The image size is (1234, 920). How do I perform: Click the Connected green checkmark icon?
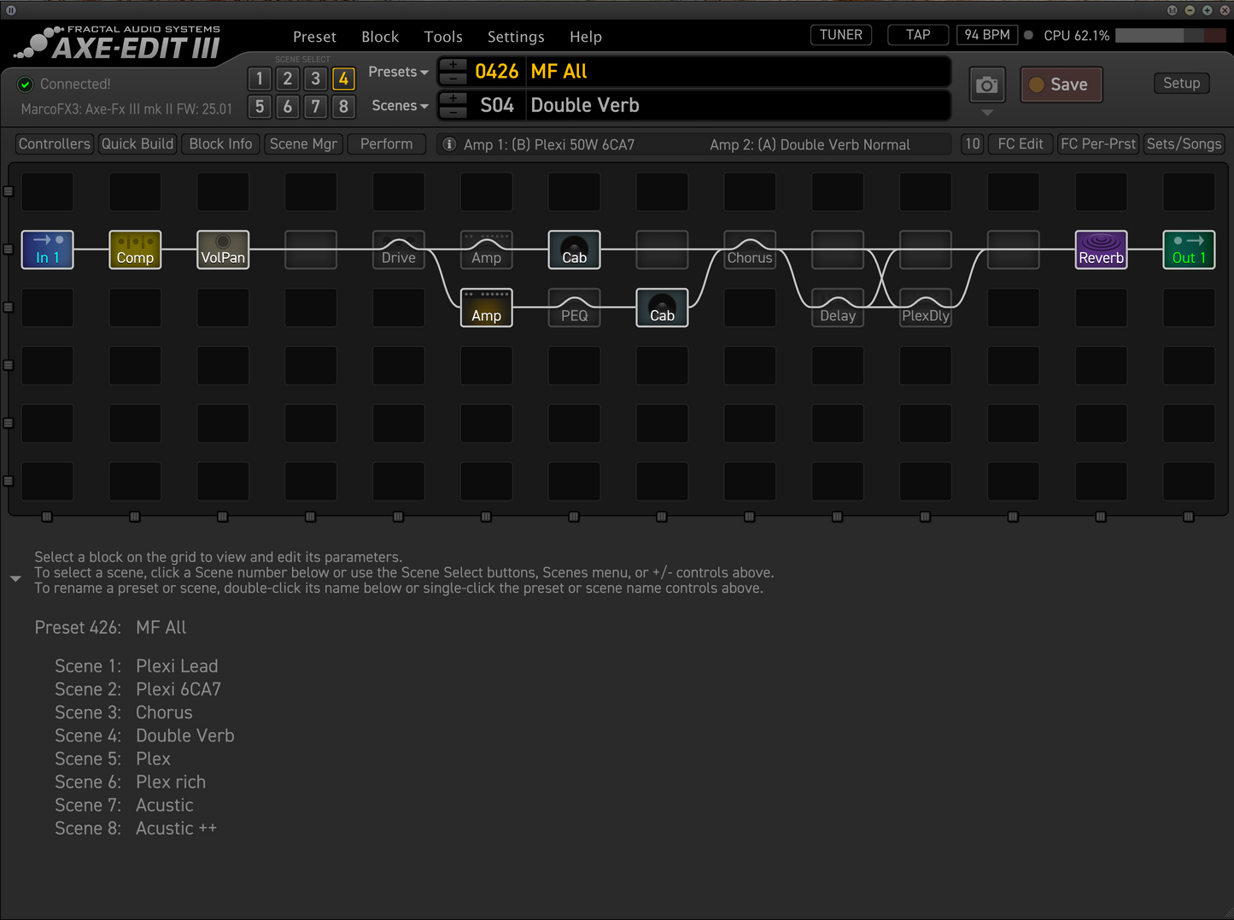tap(26, 84)
